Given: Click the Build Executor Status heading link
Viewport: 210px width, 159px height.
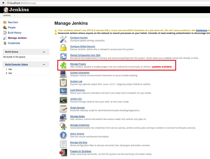Looking at the screenshot, I should click(16, 64).
